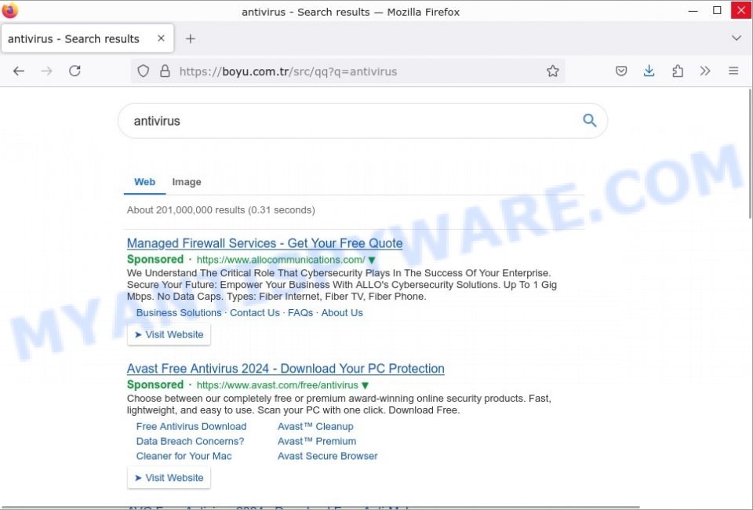Open Data Breach Concerns? sitelink
The image size is (753, 510).
[x=190, y=441]
